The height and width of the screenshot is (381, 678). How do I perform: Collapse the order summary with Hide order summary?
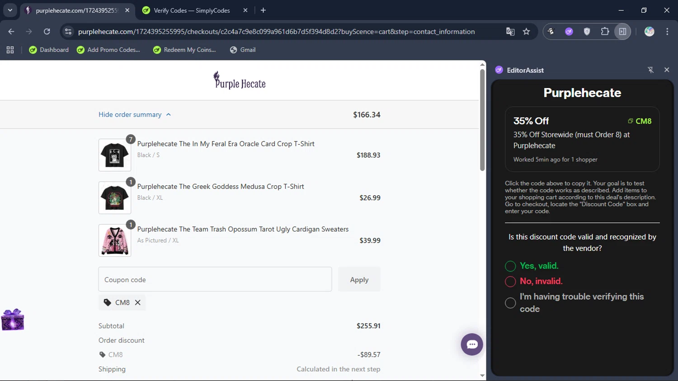click(135, 115)
